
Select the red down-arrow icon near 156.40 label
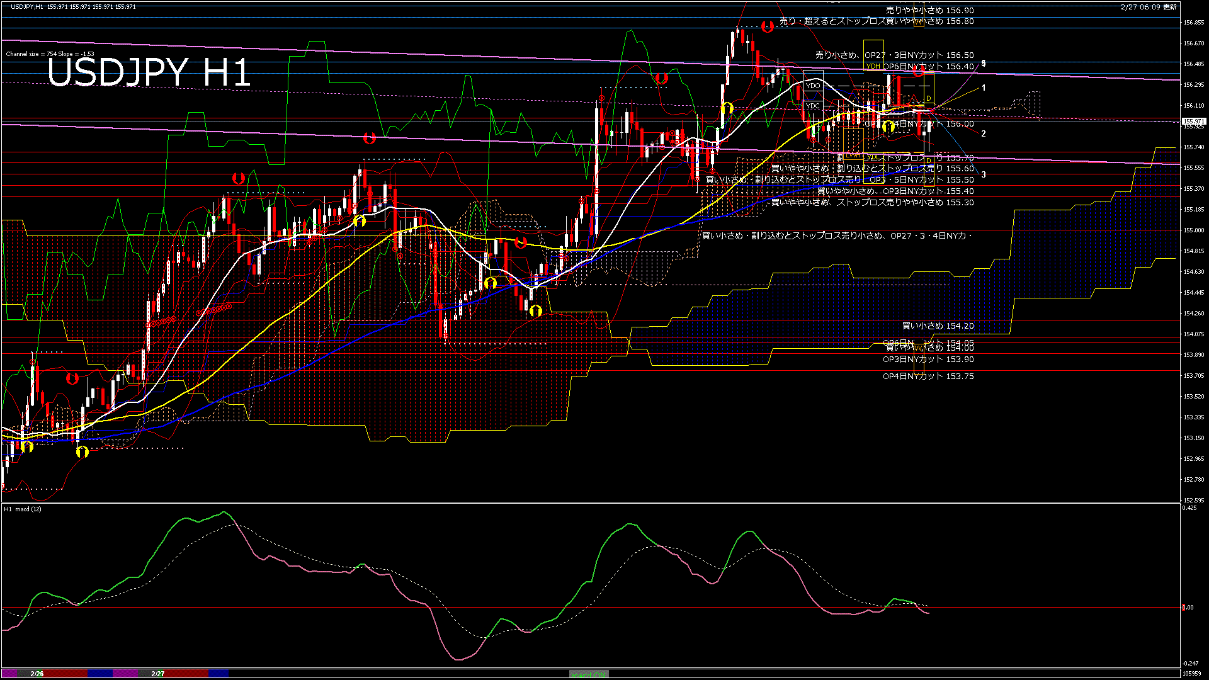917,71
